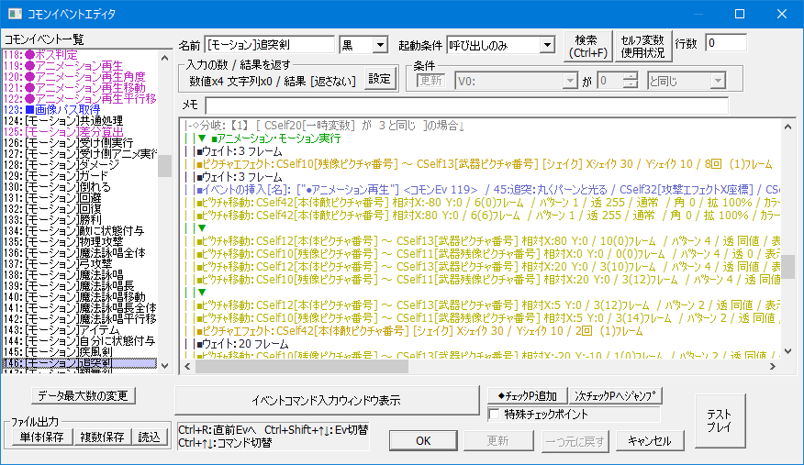Focus the 名前 field [モーション]追突剣

pos(270,45)
